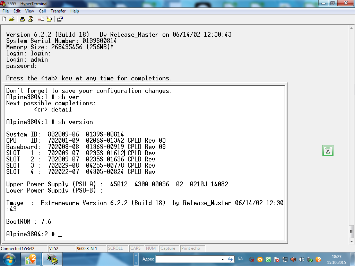This screenshot has width=355, height=266.
Task: Click the taskbar app with badge 2
Action: 31,259
